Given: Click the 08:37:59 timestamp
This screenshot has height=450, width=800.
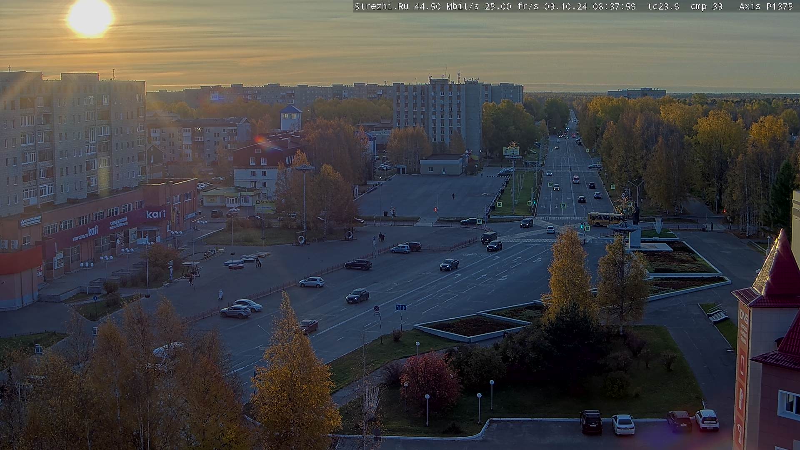Looking at the screenshot, I should [614, 6].
